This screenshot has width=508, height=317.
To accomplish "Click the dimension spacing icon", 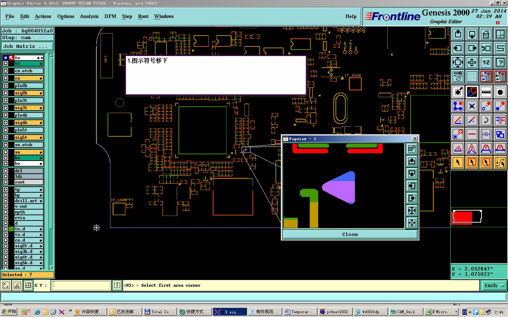I will [486, 134].
